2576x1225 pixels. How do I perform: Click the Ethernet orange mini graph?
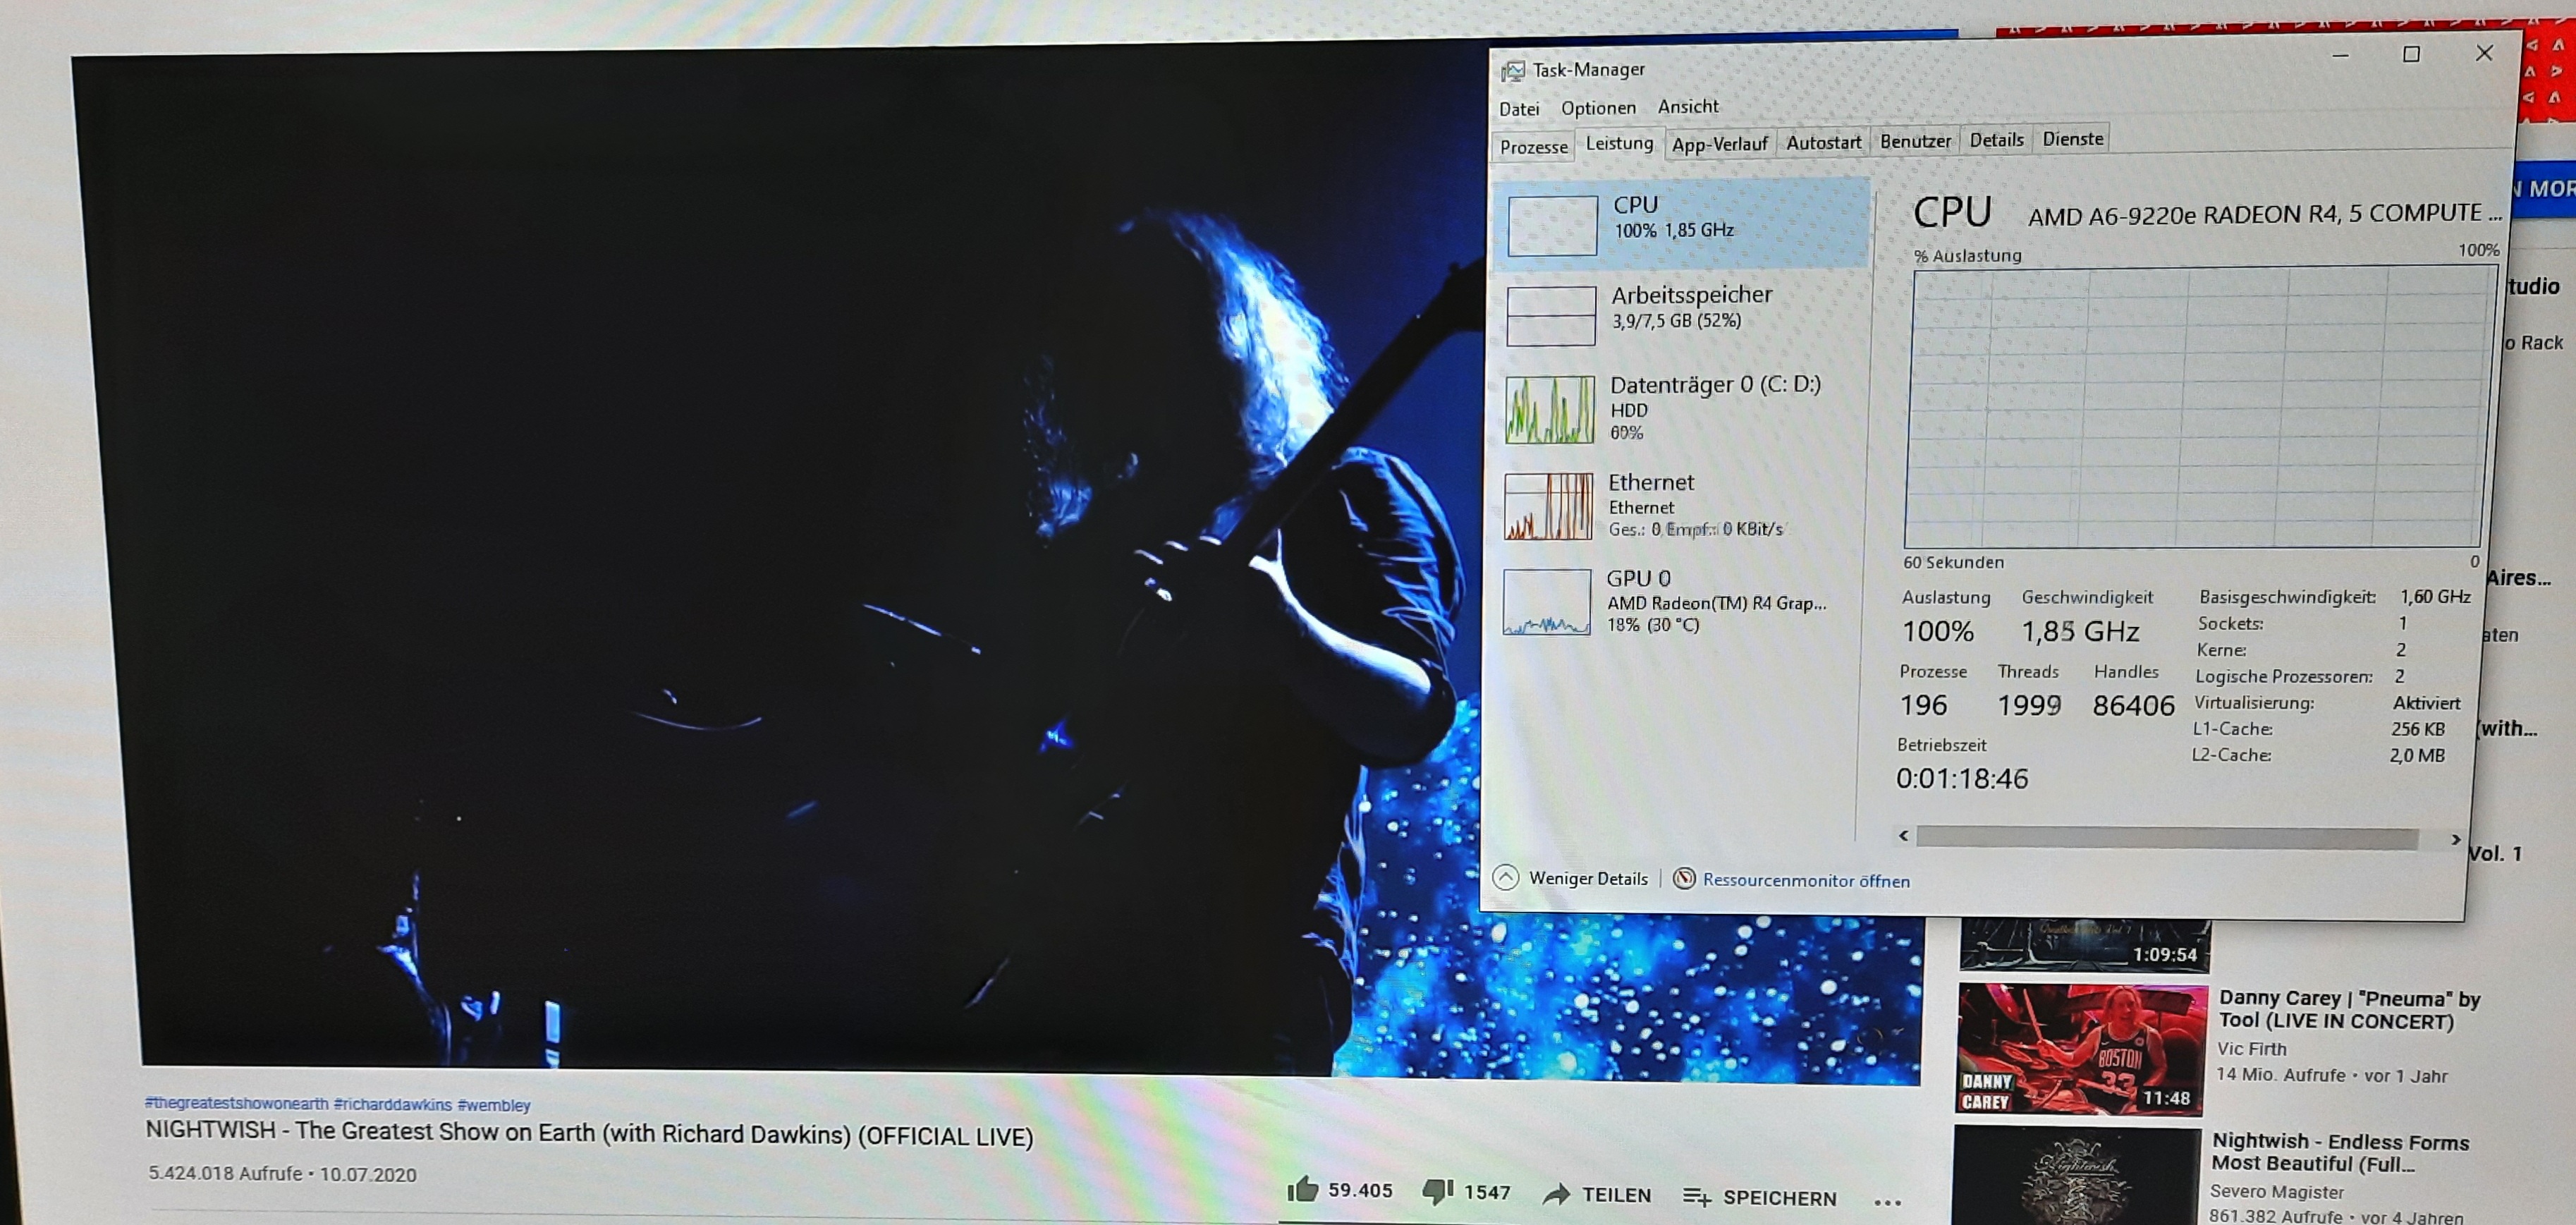pyautogui.click(x=1548, y=506)
